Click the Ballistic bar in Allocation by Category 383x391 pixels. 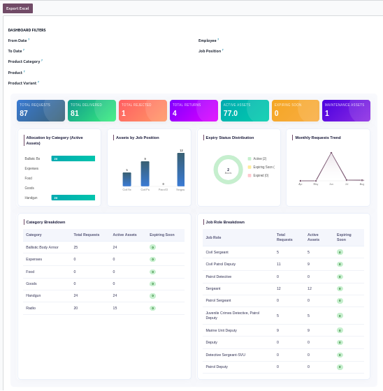73,158
